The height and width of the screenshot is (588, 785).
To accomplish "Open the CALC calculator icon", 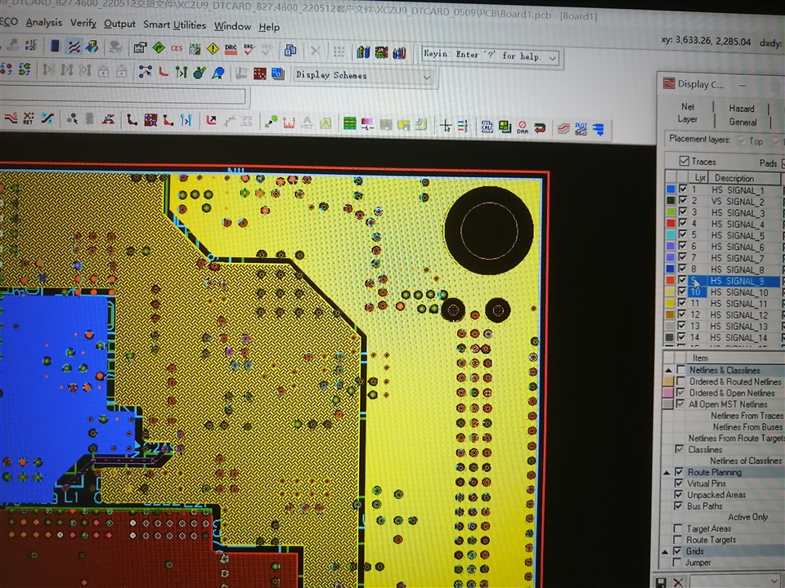I will (487, 127).
